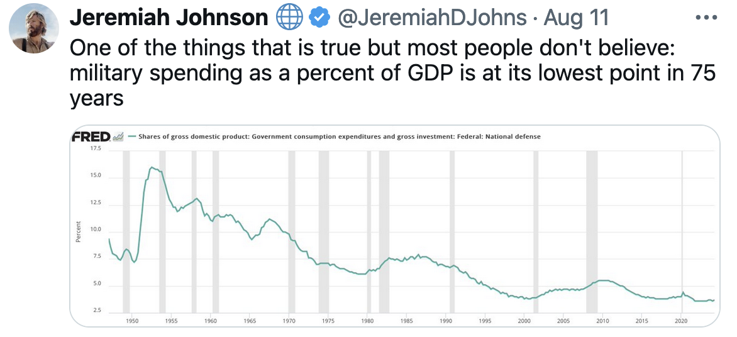Click the 1950 x-axis year label

click(x=131, y=321)
